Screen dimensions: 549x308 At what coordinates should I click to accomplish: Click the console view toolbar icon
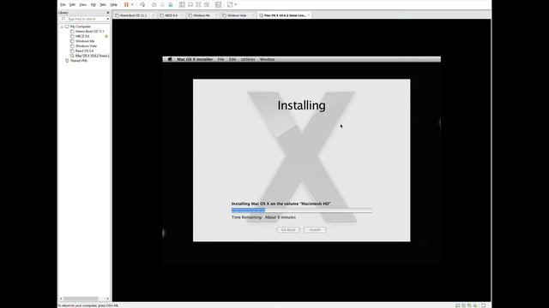tap(218, 4)
